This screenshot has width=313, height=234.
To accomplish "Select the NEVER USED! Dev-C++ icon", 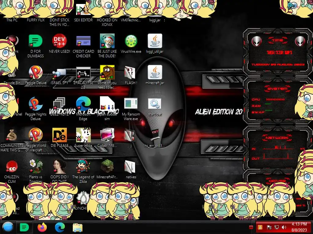I will 60,41.
